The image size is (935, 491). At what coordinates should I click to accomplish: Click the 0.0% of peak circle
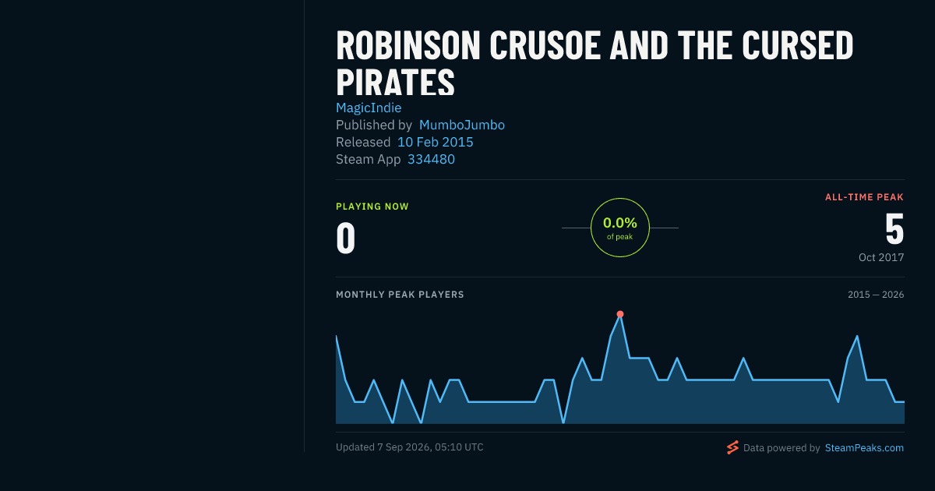tap(620, 228)
